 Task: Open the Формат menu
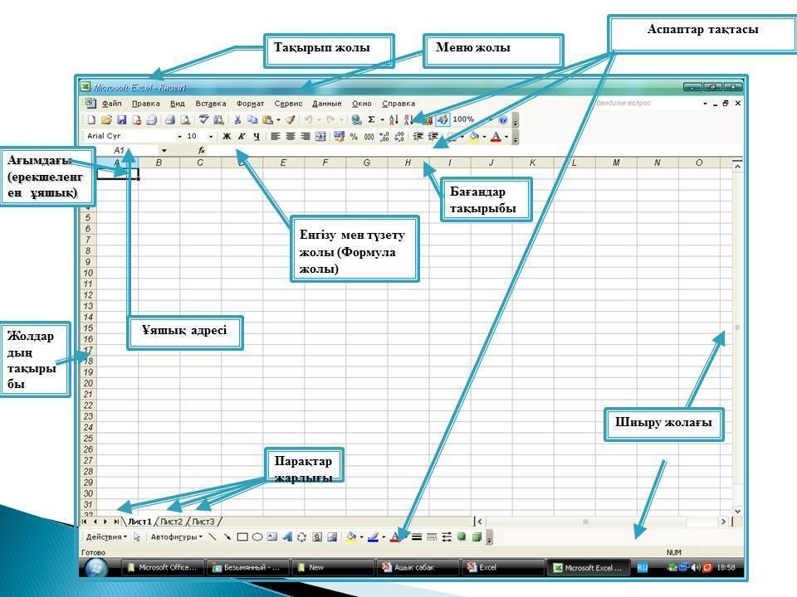click(250, 104)
